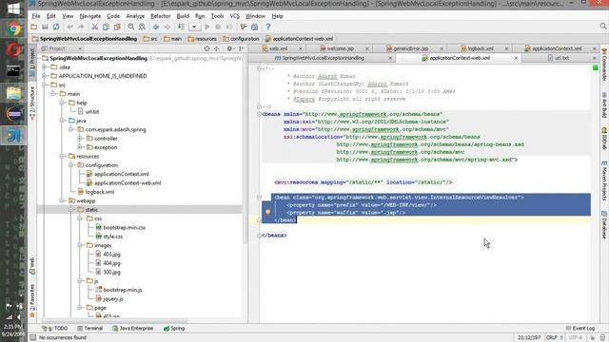Collapse the webapp folder node

pyautogui.click(x=63, y=200)
